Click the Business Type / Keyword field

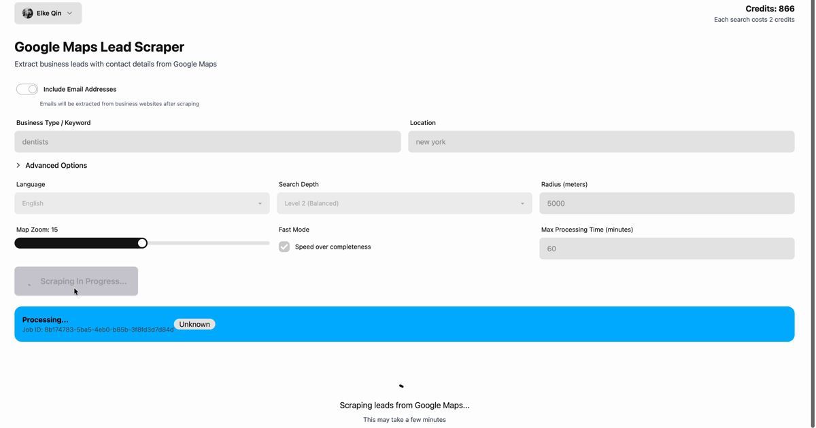(207, 142)
